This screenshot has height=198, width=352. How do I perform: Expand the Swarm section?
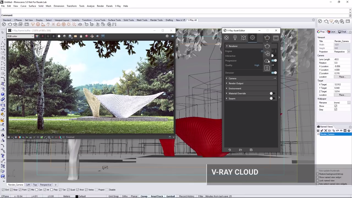point(227,98)
